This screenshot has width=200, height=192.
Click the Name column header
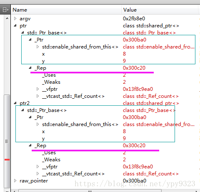(x=66, y=10)
